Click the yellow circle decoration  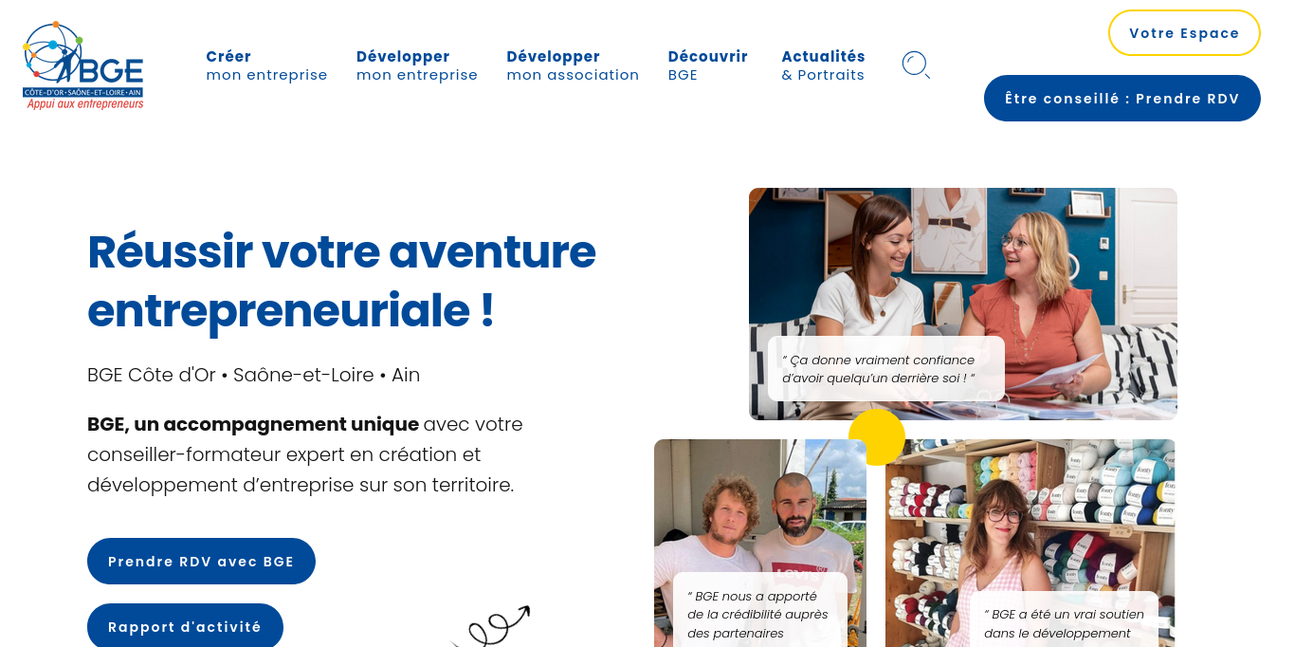click(877, 437)
